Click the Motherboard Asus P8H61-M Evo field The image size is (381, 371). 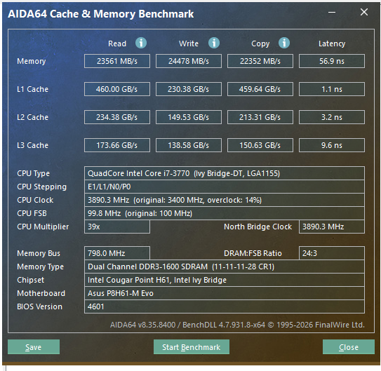point(225,293)
